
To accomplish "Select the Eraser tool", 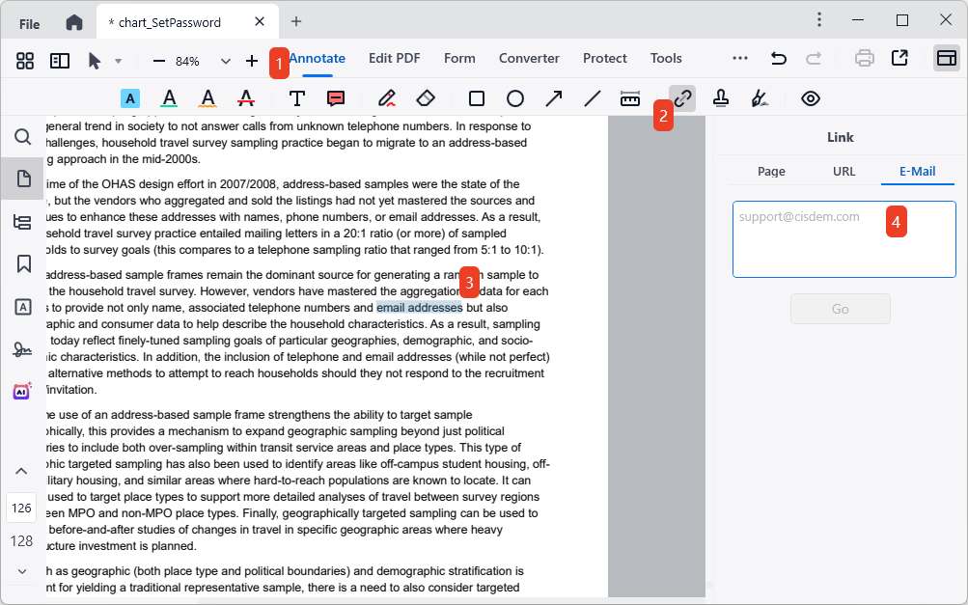I will click(x=425, y=97).
